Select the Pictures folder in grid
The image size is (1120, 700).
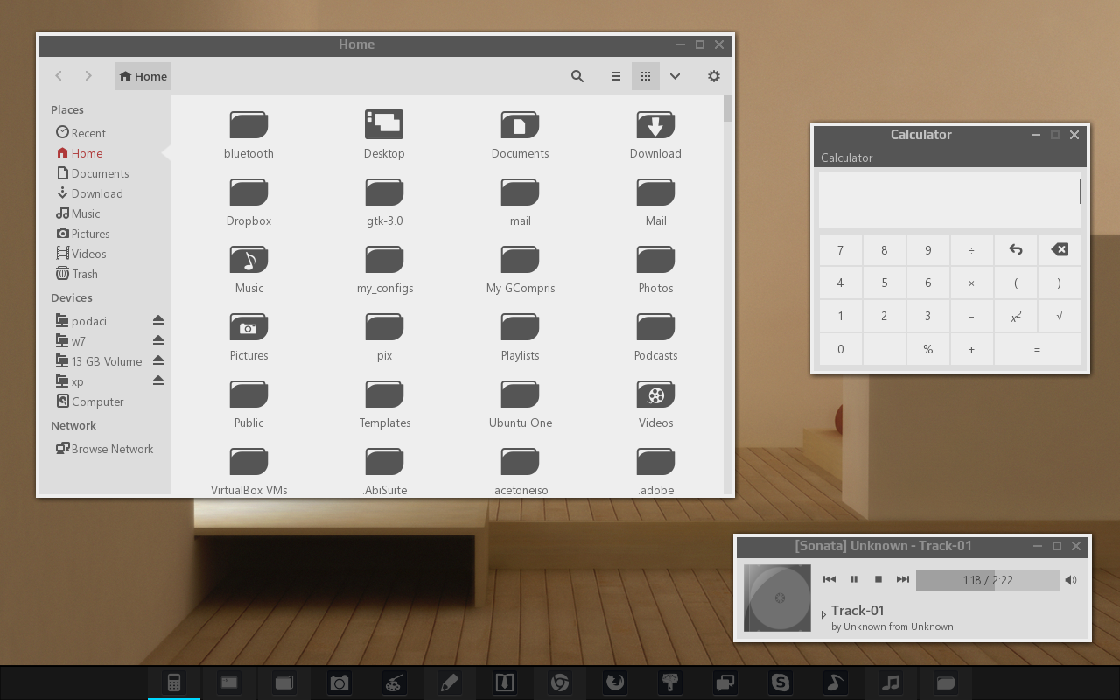248,327
